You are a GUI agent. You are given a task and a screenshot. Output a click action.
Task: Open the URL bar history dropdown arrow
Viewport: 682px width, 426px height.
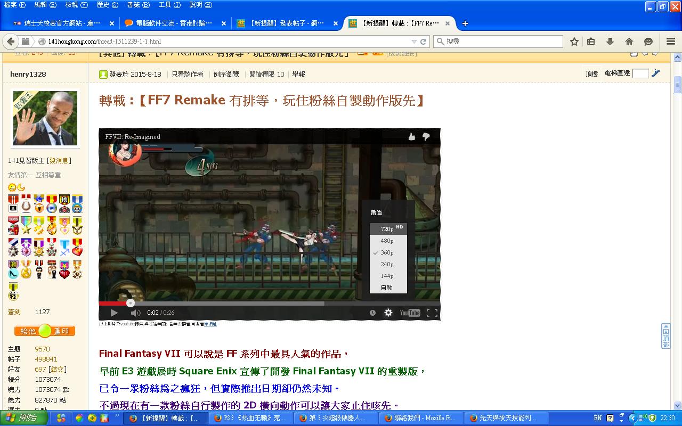point(414,42)
